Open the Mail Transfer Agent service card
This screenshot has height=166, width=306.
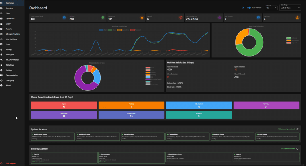53,137
